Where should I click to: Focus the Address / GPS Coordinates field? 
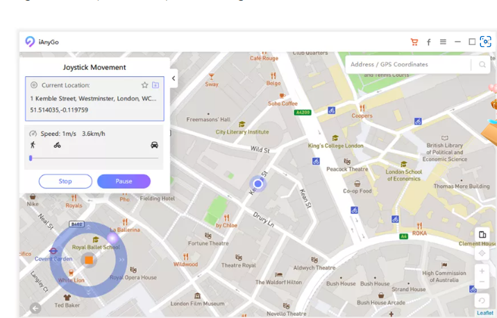pyautogui.click(x=409, y=64)
